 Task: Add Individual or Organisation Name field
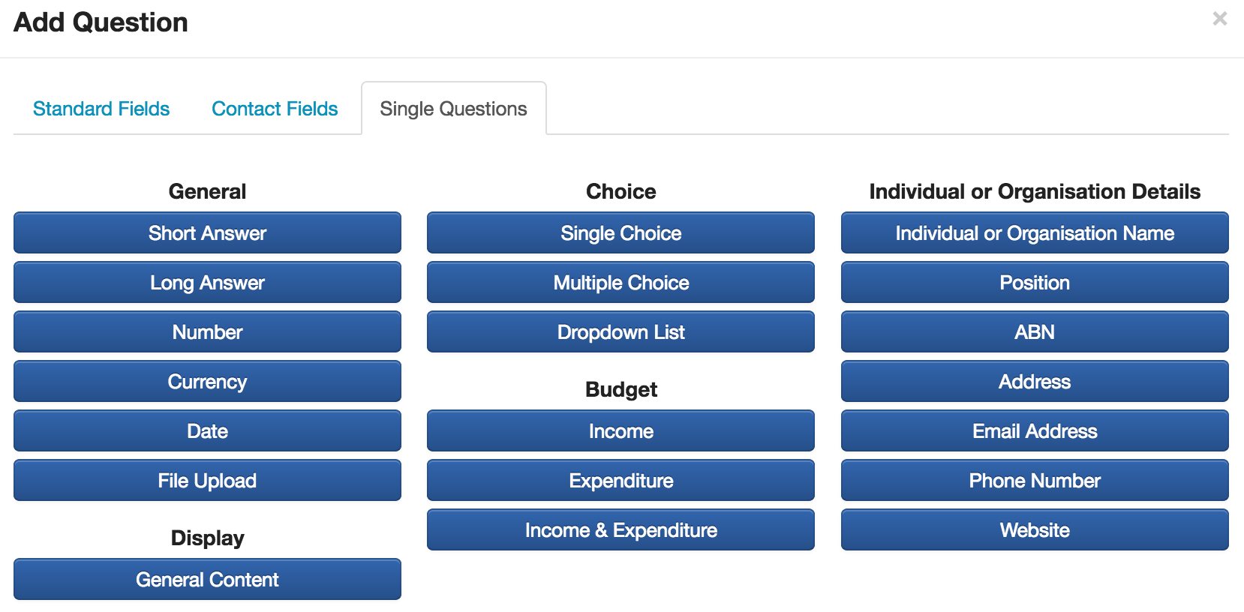[x=1035, y=233]
